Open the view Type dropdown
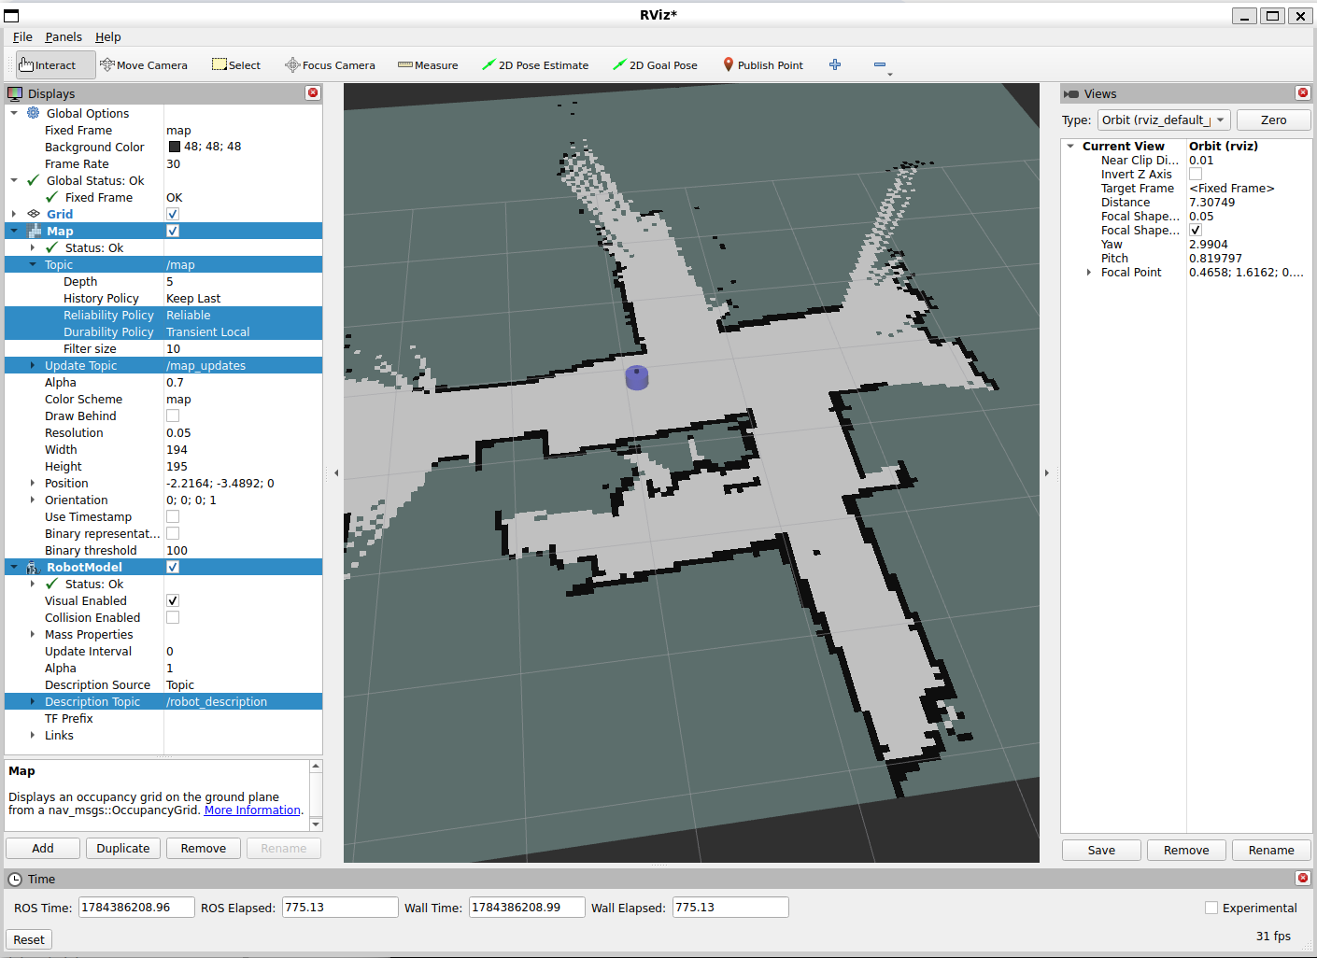Screen dimensions: 1317x958 [1163, 120]
